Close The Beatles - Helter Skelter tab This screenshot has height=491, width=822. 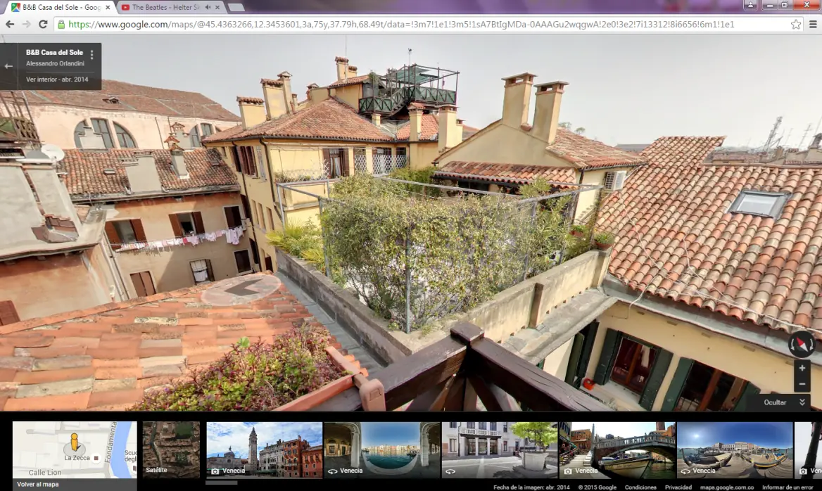tap(217, 7)
